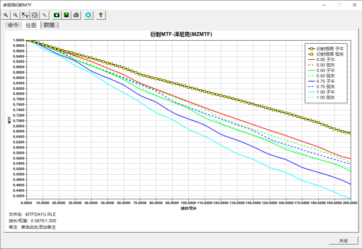This screenshot has height=249, width=362.
Task: Minimize the MTF window
Action: 324,5
